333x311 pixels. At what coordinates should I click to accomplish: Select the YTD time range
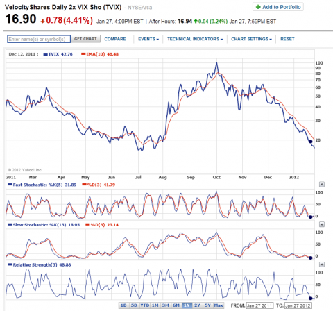[x=145, y=305]
